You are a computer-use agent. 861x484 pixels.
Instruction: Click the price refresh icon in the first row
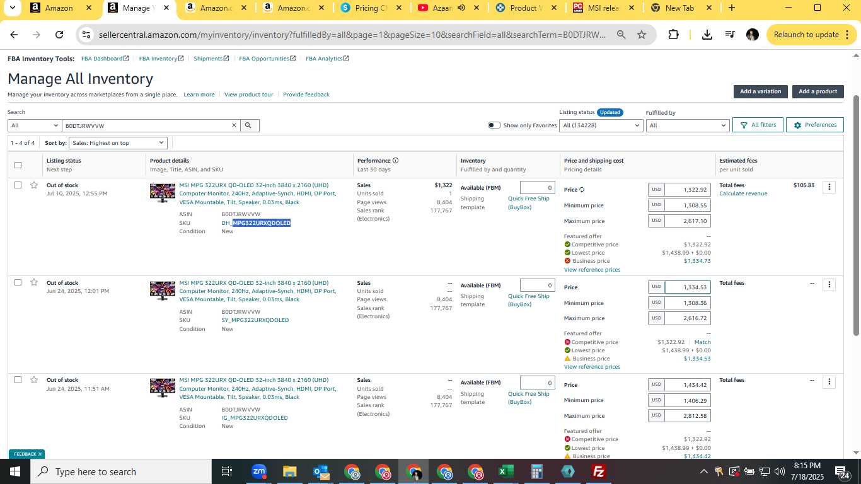pyautogui.click(x=582, y=190)
